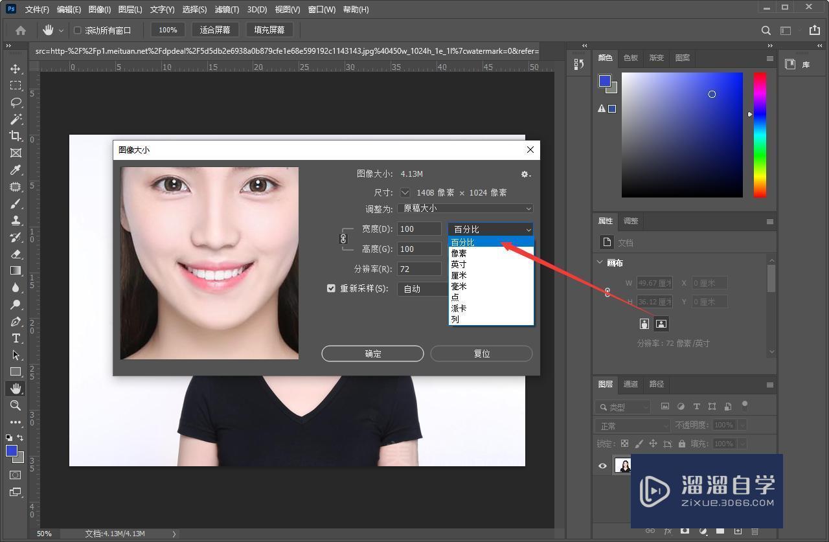
Task: Switch to the 色板 tab
Action: (631, 58)
